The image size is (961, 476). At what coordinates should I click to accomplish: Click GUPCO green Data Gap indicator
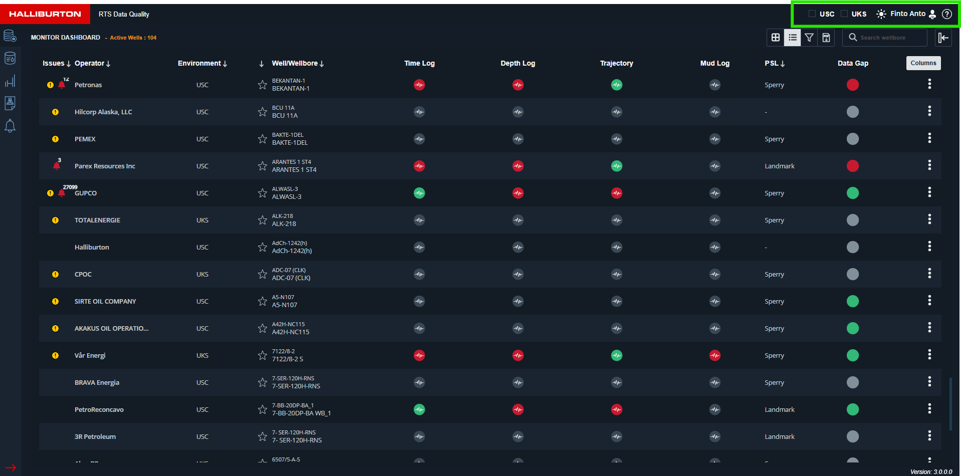(x=853, y=193)
